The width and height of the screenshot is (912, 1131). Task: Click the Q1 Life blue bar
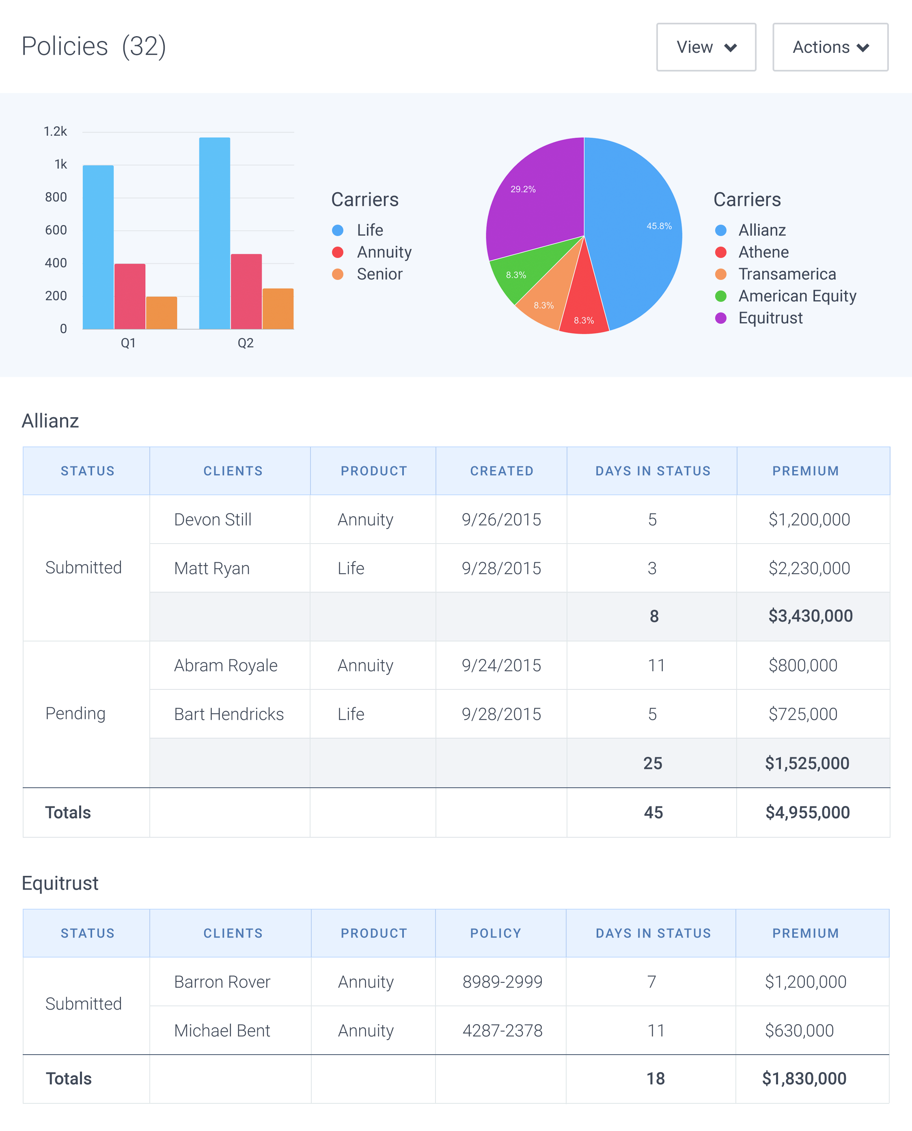point(98,247)
